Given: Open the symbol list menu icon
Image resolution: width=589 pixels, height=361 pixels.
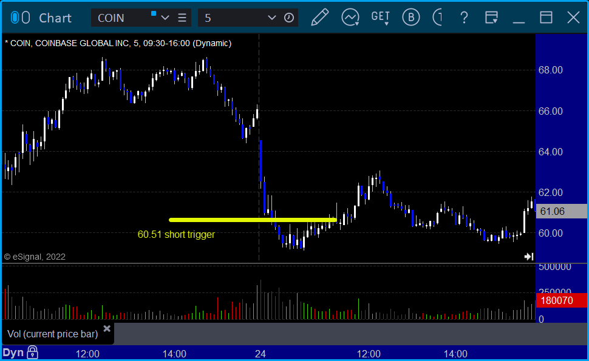Looking at the screenshot, I should coord(182,18).
